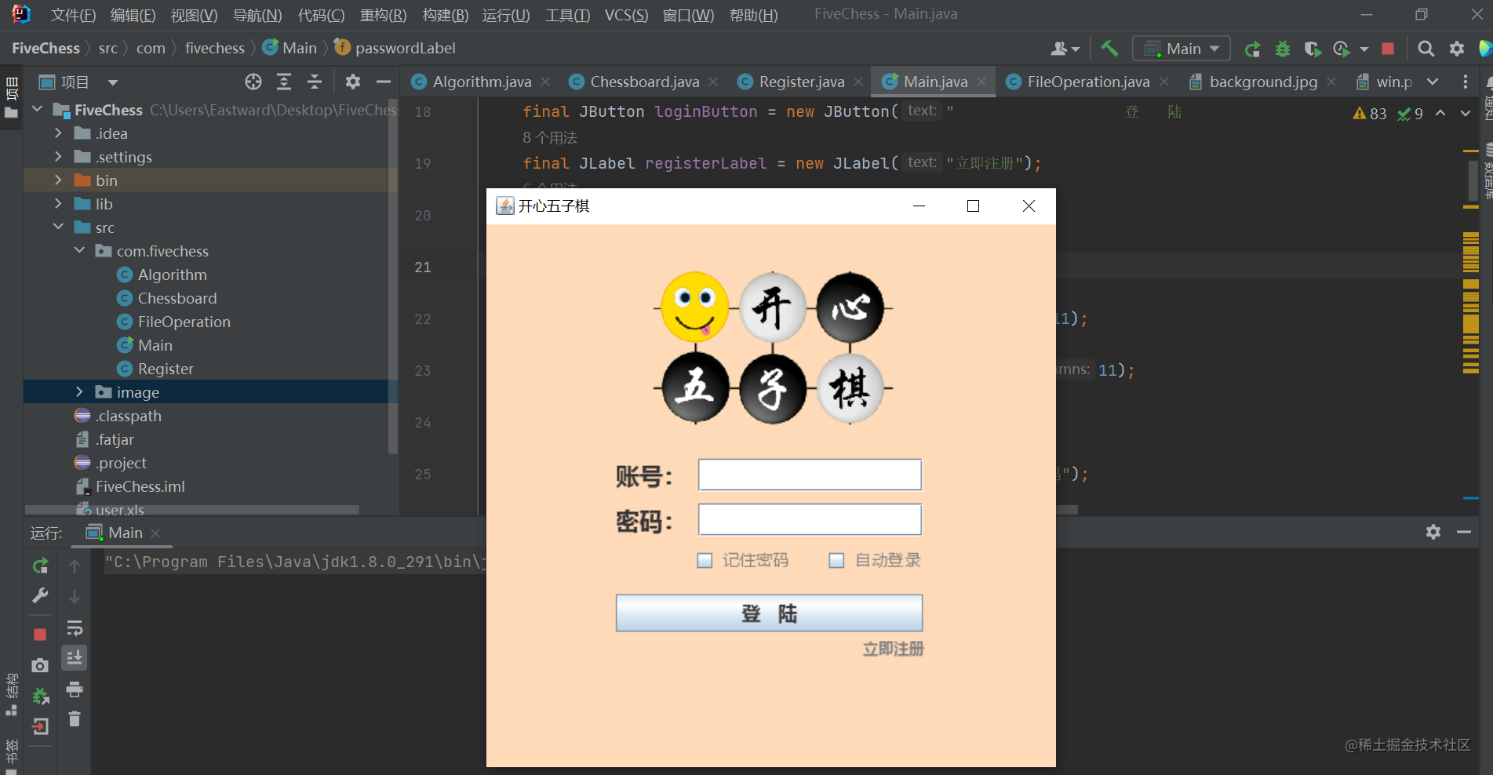Click the Debug bug icon in toolbar
This screenshot has height=775, width=1493.
(x=1283, y=49)
